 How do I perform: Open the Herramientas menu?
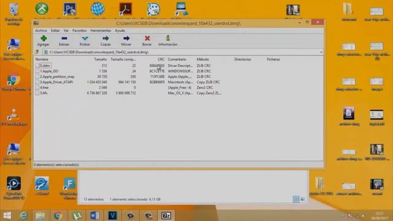coord(101,31)
